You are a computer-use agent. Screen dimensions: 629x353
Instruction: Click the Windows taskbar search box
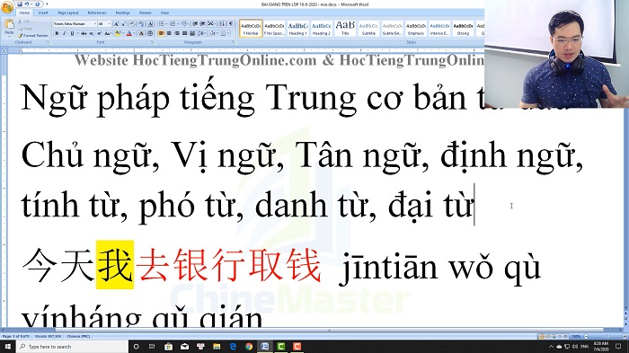point(73,346)
